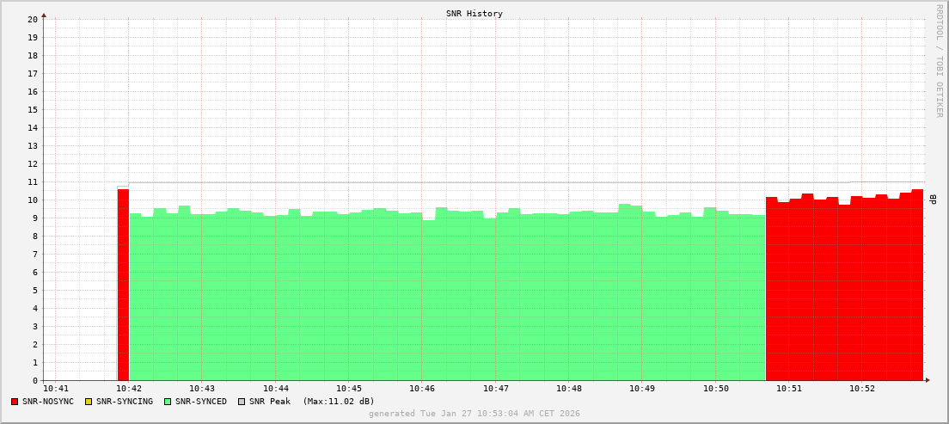949x424 pixels.
Task: Click the 10:51 time axis label
Action: pos(789,389)
